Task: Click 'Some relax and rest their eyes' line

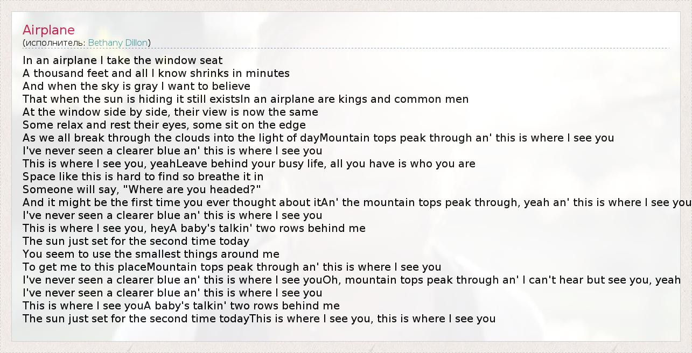Action: [164, 125]
